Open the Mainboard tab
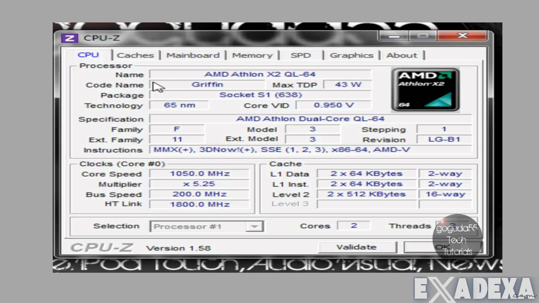 [193, 55]
